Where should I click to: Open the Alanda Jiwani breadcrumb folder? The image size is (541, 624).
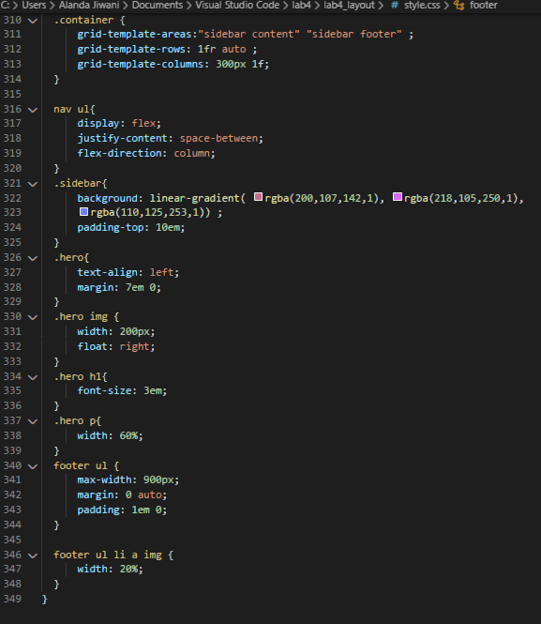tap(89, 6)
